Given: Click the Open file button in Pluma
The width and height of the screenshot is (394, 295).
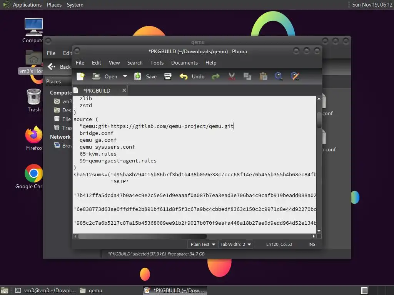Looking at the screenshot, I should (x=105, y=76).
